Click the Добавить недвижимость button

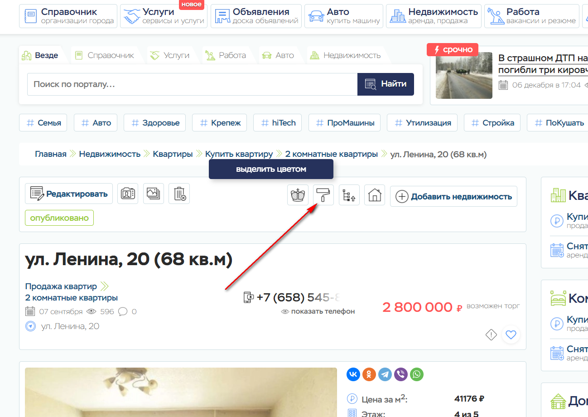pos(453,196)
